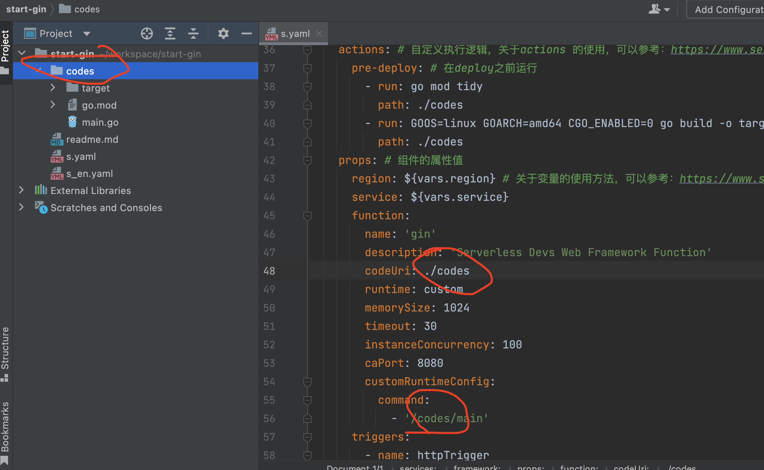Fold customRuntimeConfig block at line 54

click(307, 382)
